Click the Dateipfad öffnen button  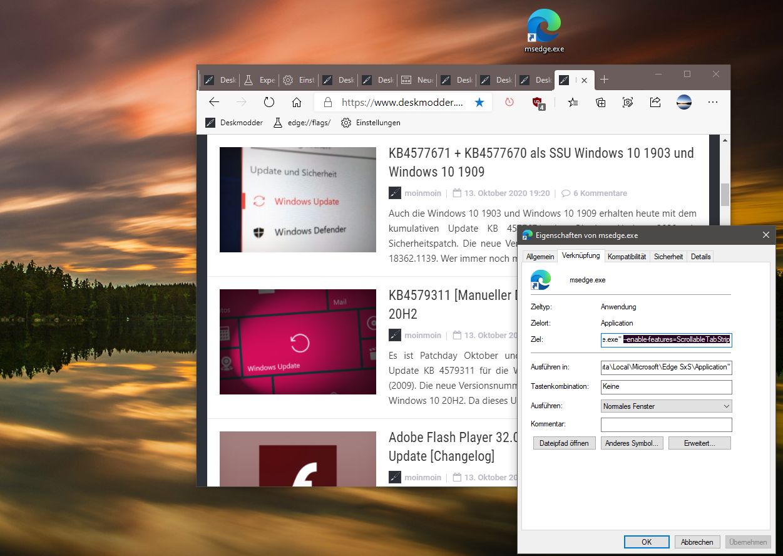(564, 443)
